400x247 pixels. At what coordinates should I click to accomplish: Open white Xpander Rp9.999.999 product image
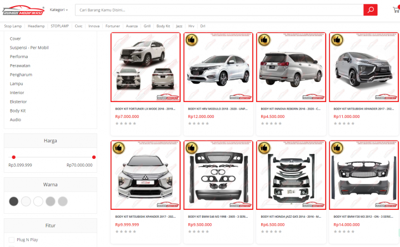click(146, 175)
